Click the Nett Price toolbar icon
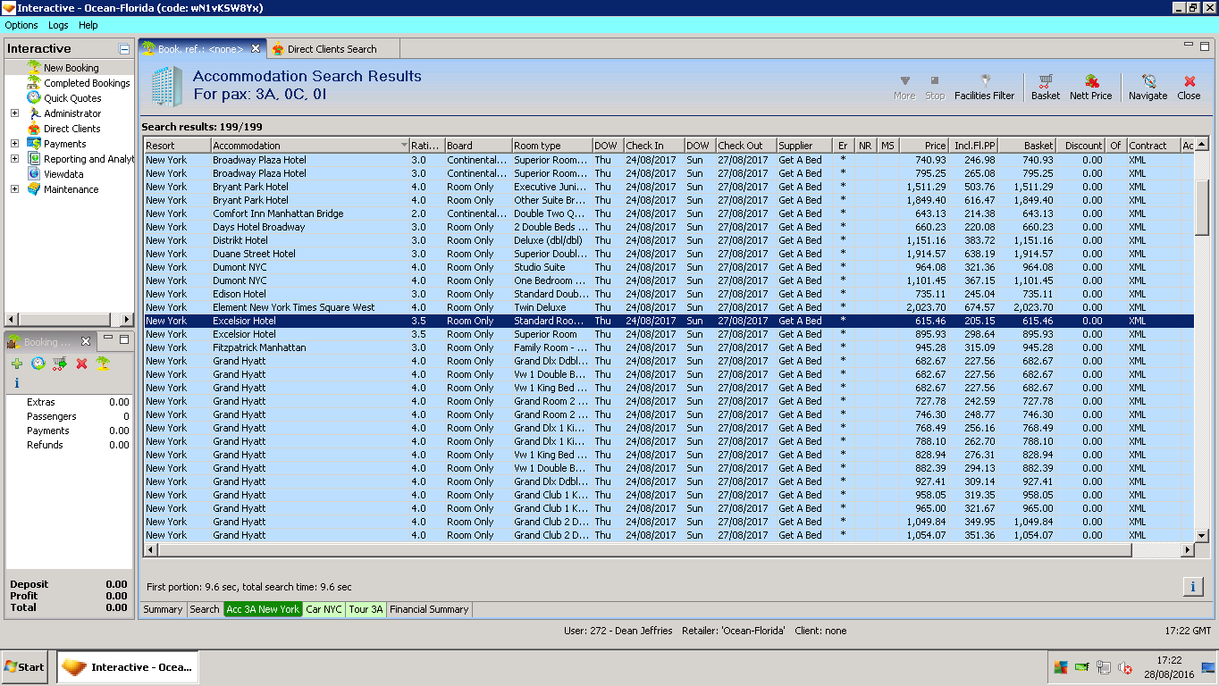Image resolution: width=1219 pixels, height=686 pixels. pyautogui.click(x=1090, y=87)
